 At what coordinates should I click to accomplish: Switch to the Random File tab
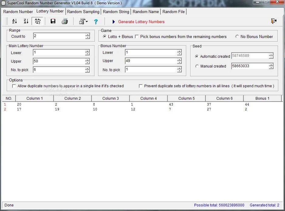pyautogui.click(x=173, y=12)
